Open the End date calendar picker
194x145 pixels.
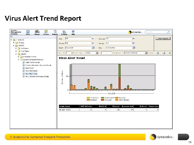pos(134,48)
